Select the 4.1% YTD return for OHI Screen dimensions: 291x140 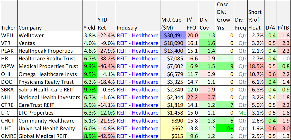[x=106, y=74]
